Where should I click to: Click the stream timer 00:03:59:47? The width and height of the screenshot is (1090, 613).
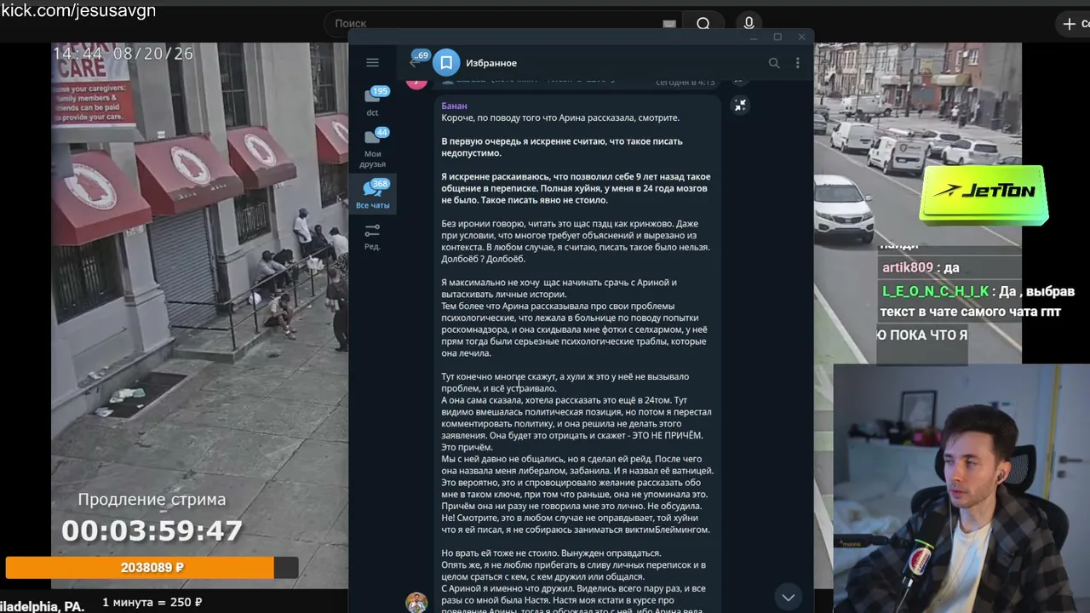pos(152,531)
